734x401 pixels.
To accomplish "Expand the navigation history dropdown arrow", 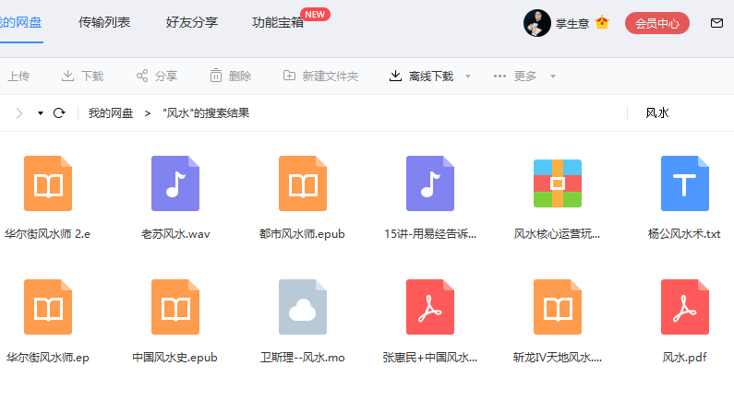I will (41, 113).
